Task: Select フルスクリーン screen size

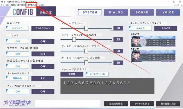Action: pos(43,28)
